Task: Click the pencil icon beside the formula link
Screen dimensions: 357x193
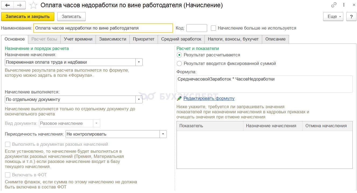Action: pos(179,99)
